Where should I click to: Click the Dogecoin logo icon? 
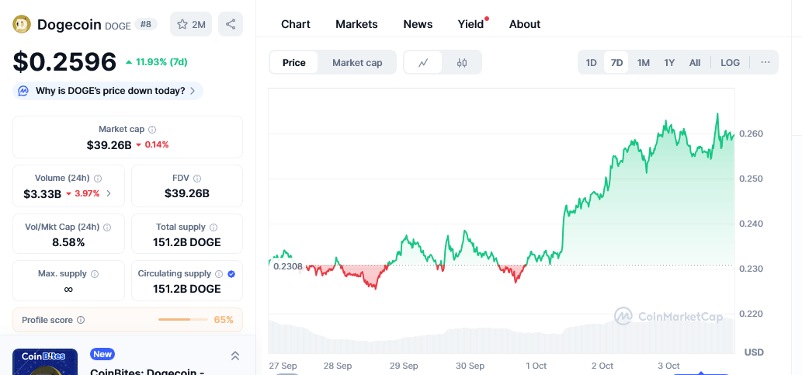(x=22, y=24)
